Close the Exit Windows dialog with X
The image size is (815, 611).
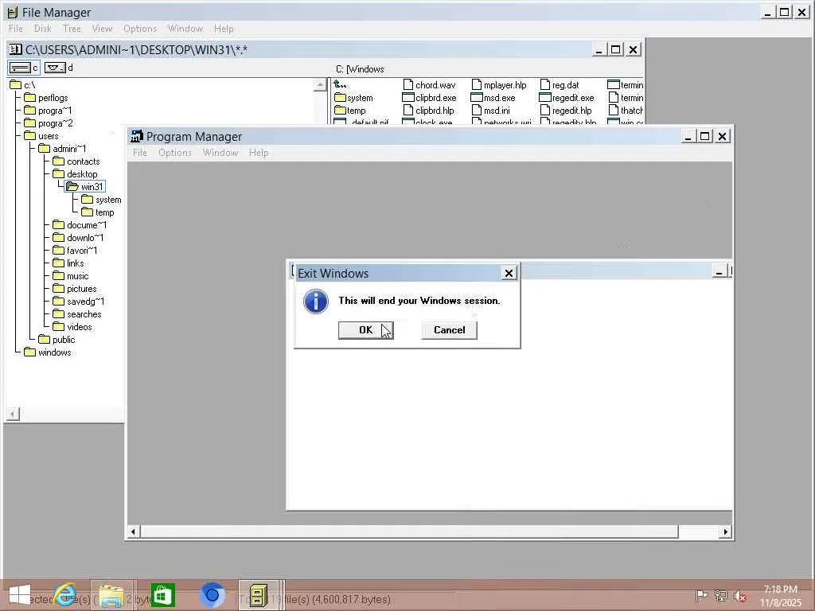[509, 273]
